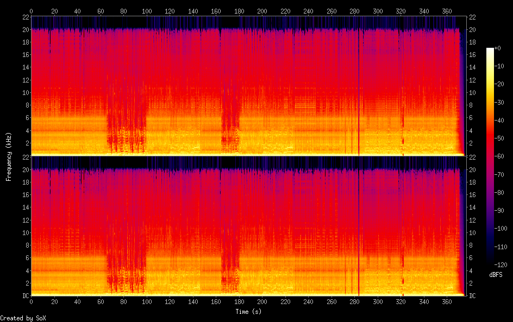
Task: Click the "DC" label at the bottom-left corner
Action: (25, 295)
